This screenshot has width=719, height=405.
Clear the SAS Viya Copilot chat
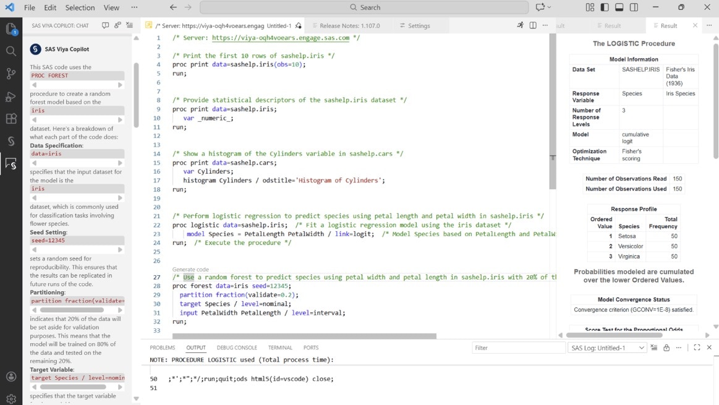[x=129, y=25]
